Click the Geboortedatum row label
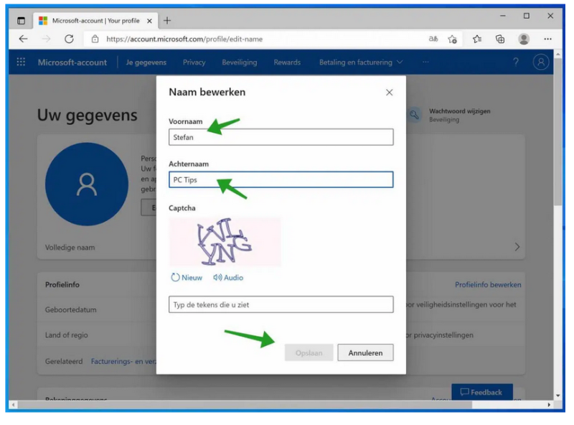 pos(70,309)
